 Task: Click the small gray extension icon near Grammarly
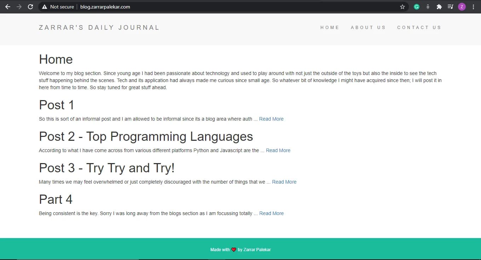(x=428, y=6)
